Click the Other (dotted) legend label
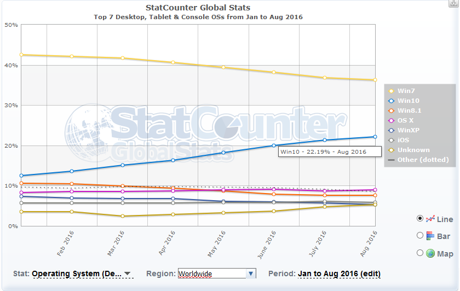This screenshot has height=291, width=460. point(423,160)
